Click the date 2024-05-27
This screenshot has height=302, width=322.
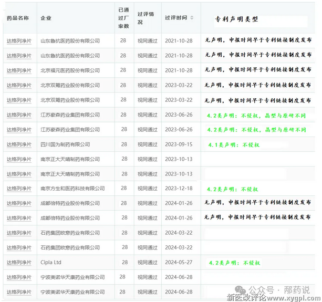click(179, 263)
